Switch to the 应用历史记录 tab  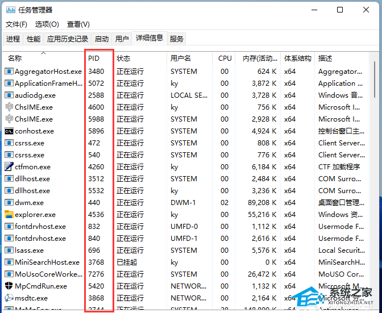pos(68,39)
